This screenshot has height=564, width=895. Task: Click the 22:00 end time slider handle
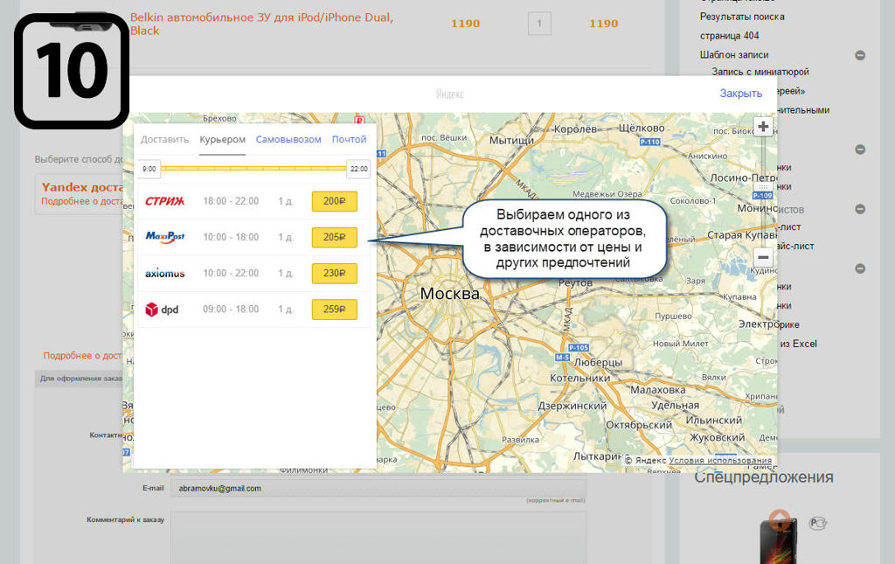pyautogui.click(x=359, y=169)
